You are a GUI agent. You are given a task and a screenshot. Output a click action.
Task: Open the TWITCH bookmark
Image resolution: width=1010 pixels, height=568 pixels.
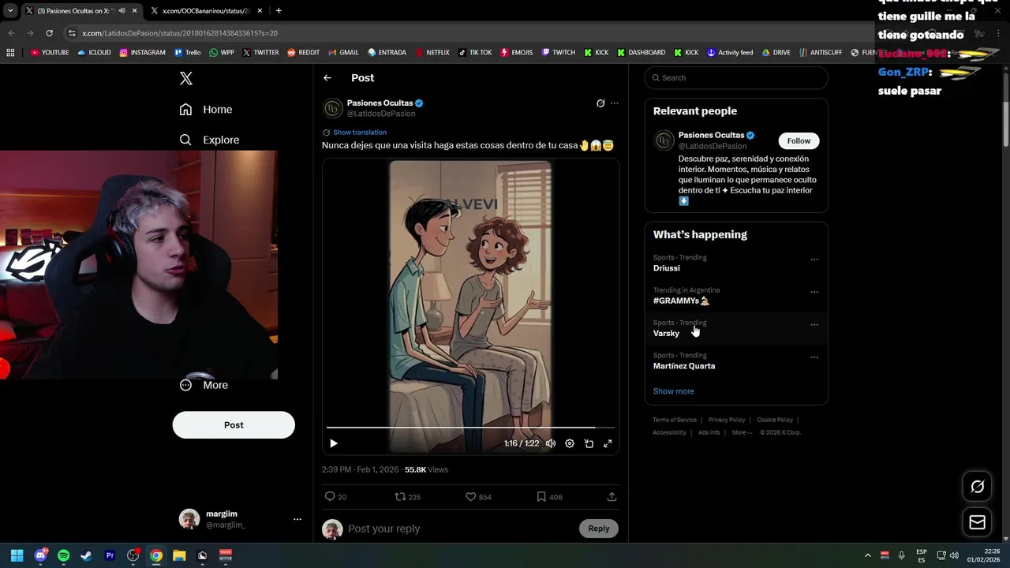[559, 53]
